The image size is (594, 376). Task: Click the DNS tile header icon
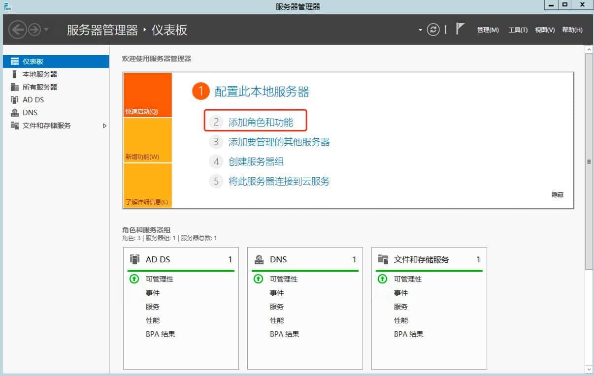pos(259,259)
